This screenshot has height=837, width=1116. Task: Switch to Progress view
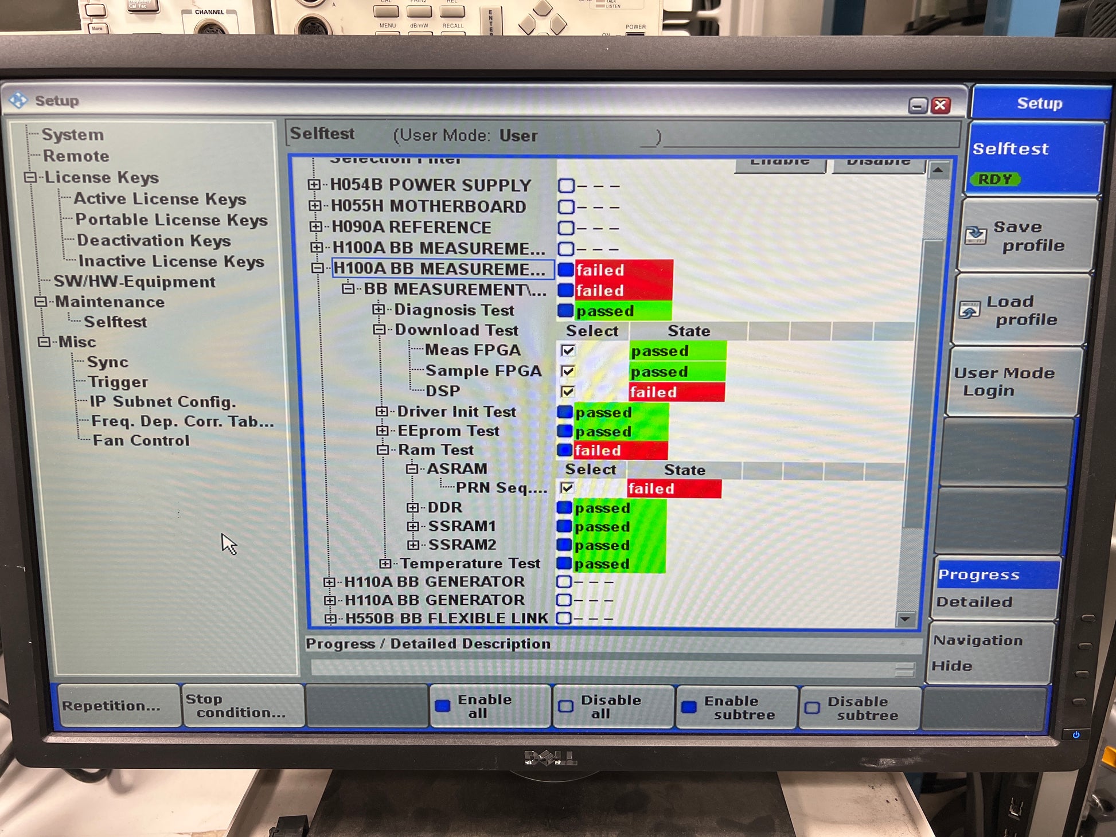click(998, 574)
